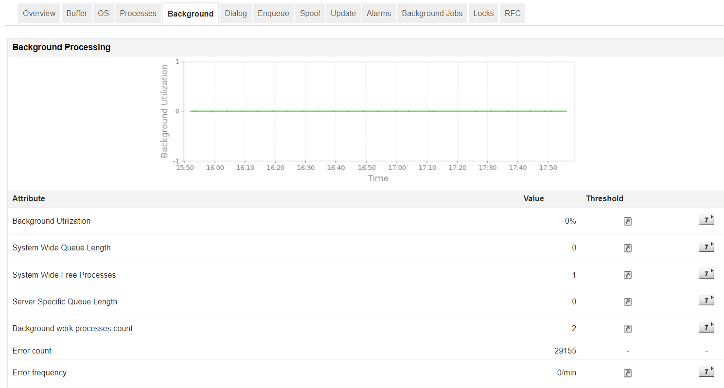
Task: Open the Enqueue tab
Action: pos(273,13)
